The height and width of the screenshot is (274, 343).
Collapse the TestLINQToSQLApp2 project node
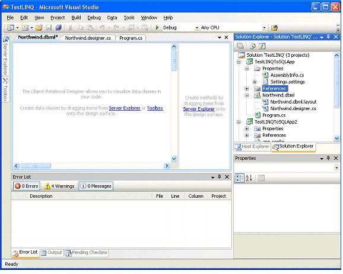click(239, 122)
